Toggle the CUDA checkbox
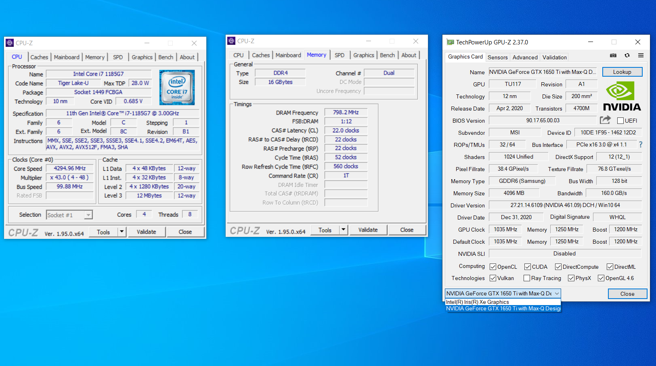The width and height of the screenshot is (656, 366). 528,267
